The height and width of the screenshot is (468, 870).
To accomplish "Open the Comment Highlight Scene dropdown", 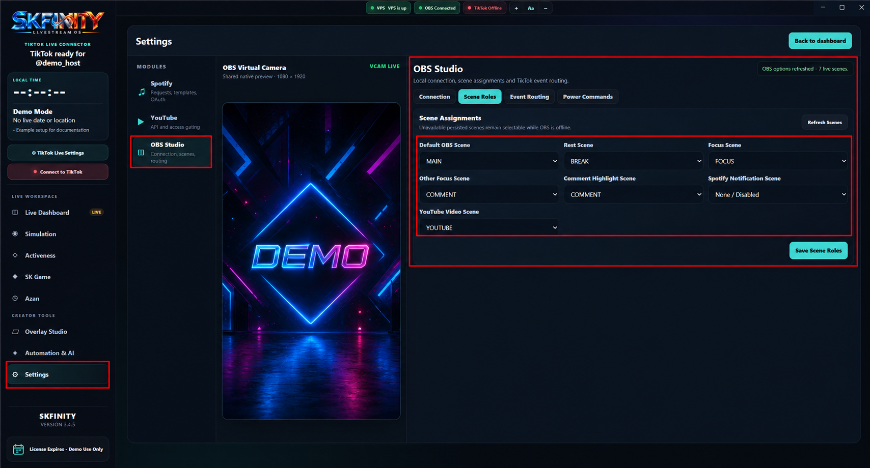I will click(633, 194).
